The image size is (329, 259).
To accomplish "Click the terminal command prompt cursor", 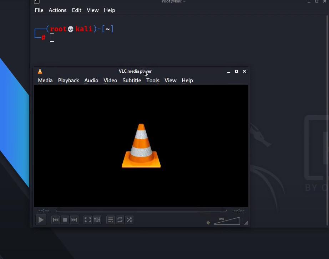I will (52, 38).
